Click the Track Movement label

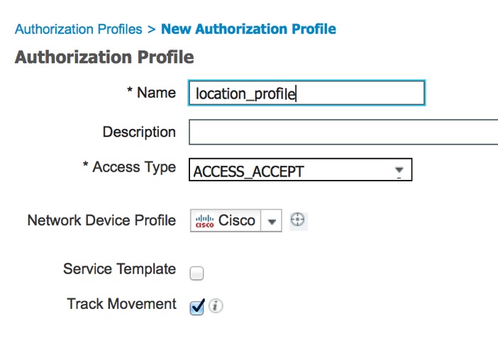[x=121, y=304]
